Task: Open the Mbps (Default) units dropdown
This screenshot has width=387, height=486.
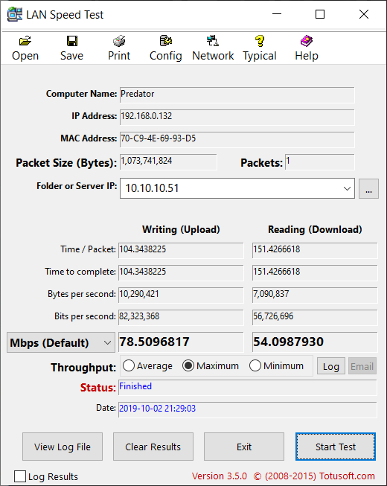Action: pyautogui.click(x=61, y=342)
